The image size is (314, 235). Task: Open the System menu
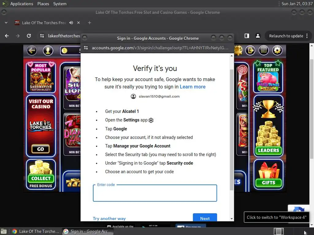[x=60, y=4]
